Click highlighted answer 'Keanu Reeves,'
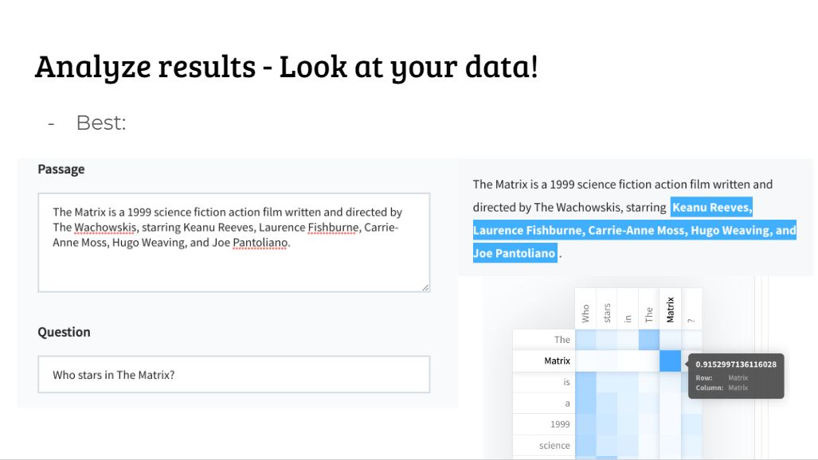 point(711,208)
